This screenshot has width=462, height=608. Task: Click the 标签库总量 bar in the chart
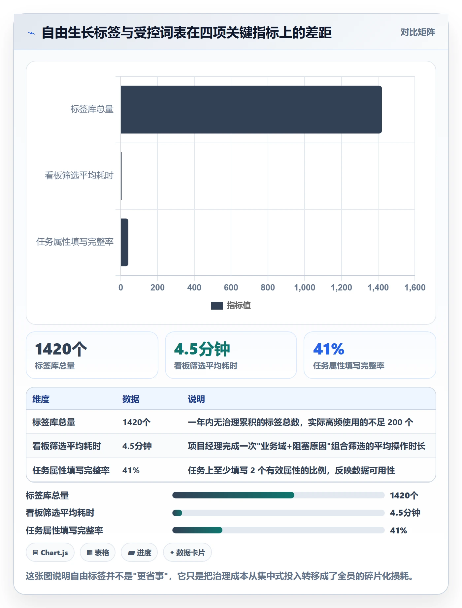pos(251,110)
